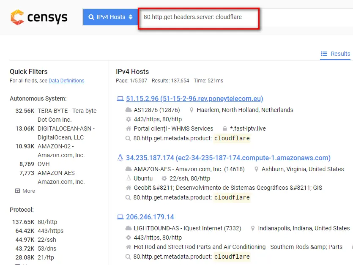Open the IPv4 Hosts search type dropdown
The height and width of the screenshot is (265, 353).
[110, 17]
